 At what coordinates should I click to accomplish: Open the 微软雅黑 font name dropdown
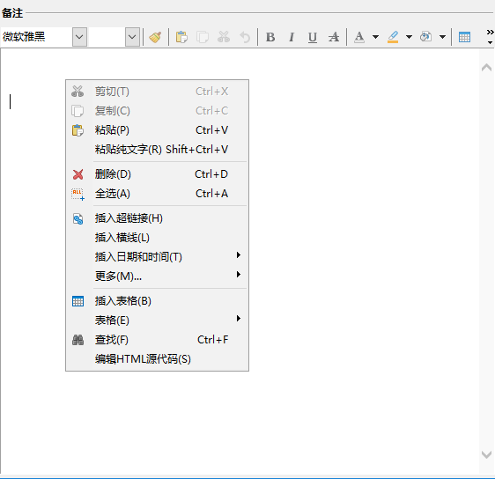[x=79, y=37]
